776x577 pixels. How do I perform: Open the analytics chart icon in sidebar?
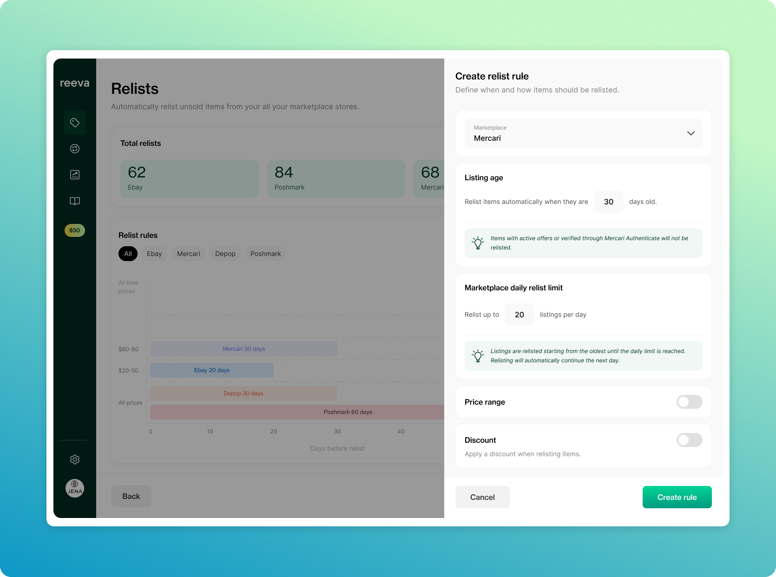point(75,175)
